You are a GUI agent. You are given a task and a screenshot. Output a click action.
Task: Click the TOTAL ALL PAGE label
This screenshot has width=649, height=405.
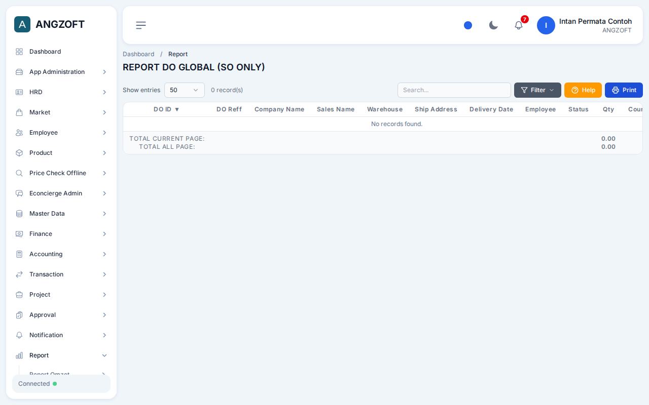(167, 147)
